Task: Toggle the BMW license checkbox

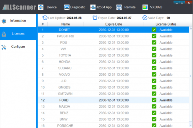Action: (154, 119)
